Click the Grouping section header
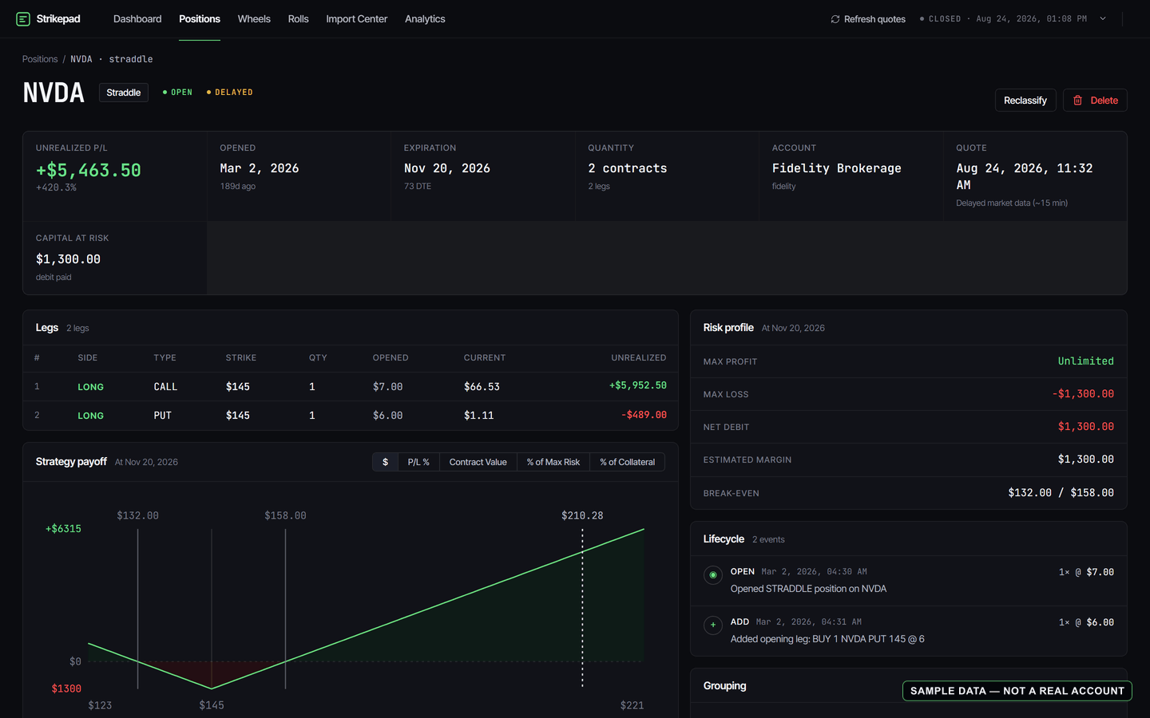Viewport: 1150px width, 718px height. (725, 686)
